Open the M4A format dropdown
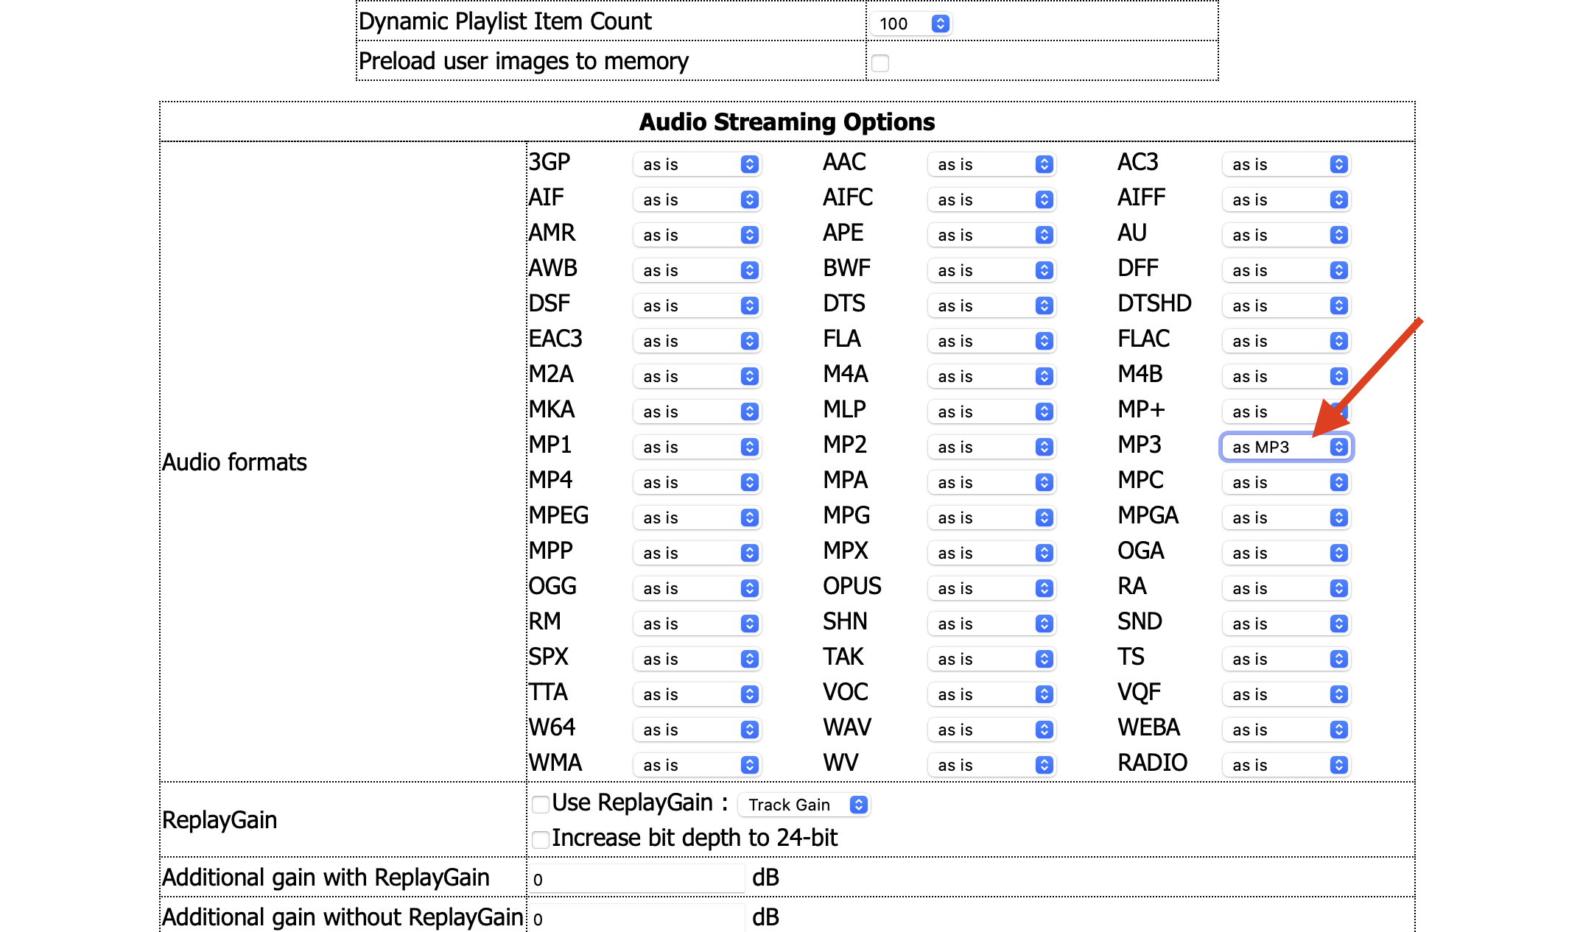Image resolution: width=1594 pixels, height=932 pixels. click(x=991, y=376)
